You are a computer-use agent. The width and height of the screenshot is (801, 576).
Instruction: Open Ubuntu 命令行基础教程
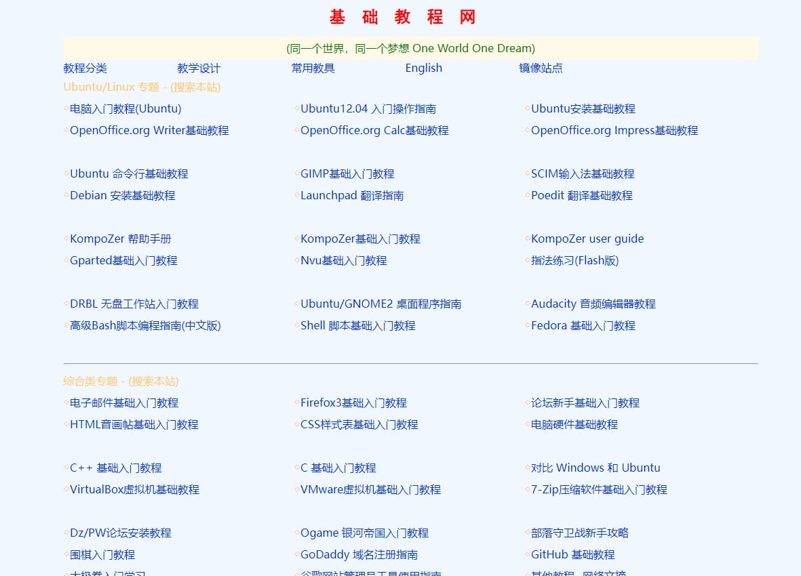pyautogui.click(x=130, y=174)
